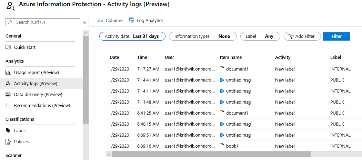Click untitled.msg in the 7:14:41 AM row
This screenshot has height=160, width=362.
pyautogui.click(x=238, y=80)
